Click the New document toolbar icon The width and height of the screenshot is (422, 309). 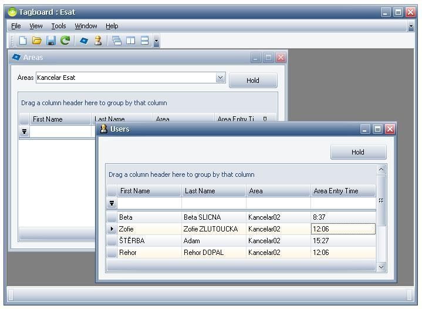(23, 41)
